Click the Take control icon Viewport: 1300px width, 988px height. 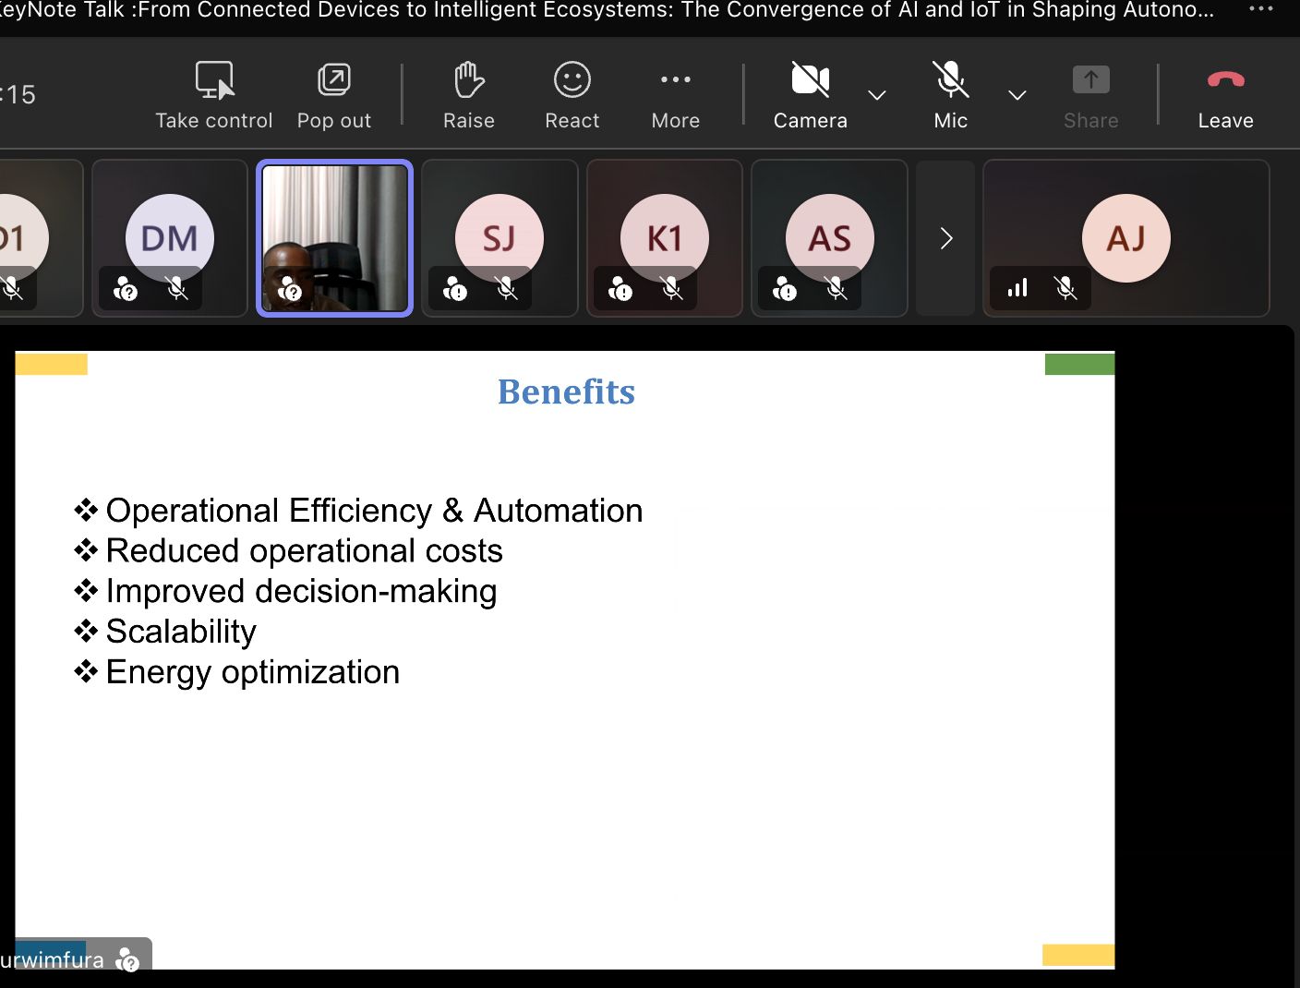point(214,81)
